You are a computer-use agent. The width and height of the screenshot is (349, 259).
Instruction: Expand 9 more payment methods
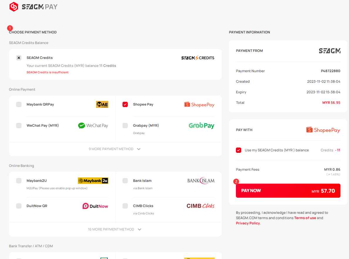(x=115, y=149)
